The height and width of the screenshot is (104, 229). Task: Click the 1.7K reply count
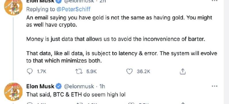click(x=42, y=72)
